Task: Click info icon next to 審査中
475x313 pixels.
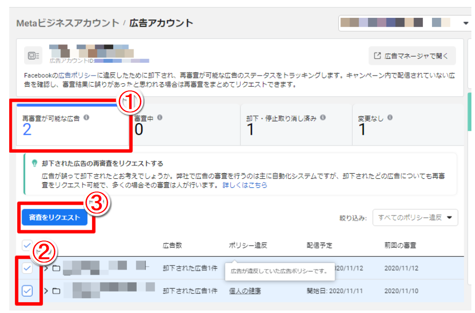Action: (x=160, y=117)
